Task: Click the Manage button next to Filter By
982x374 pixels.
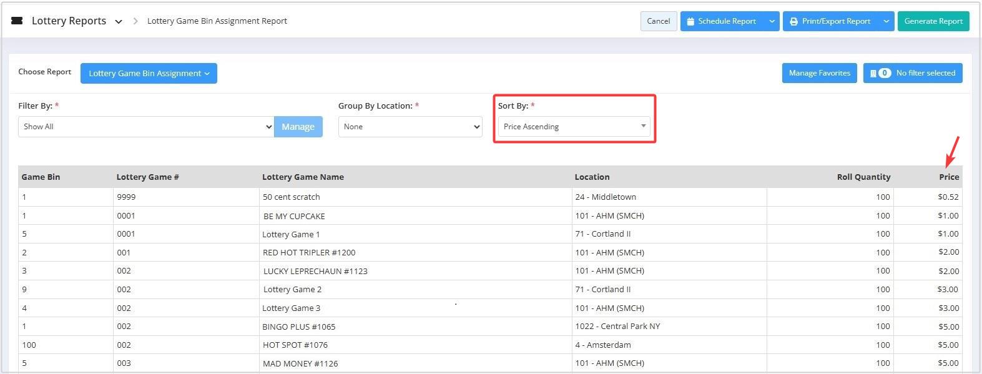Action: tap(298, 127)
